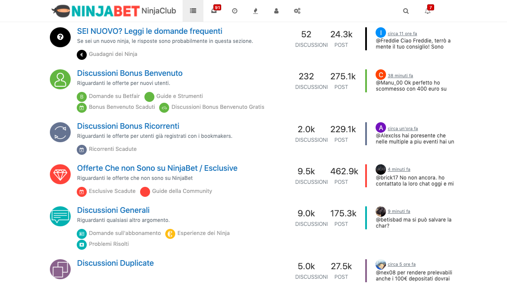Image resolution: width=507 pixels, height=287 pixels.
Task: Open Discussioni Bonus Benvenuto category icon
Action: [x=60, y=79]
